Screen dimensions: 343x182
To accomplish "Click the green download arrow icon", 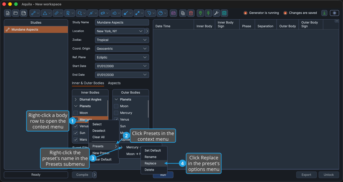I will coord(325,13).
